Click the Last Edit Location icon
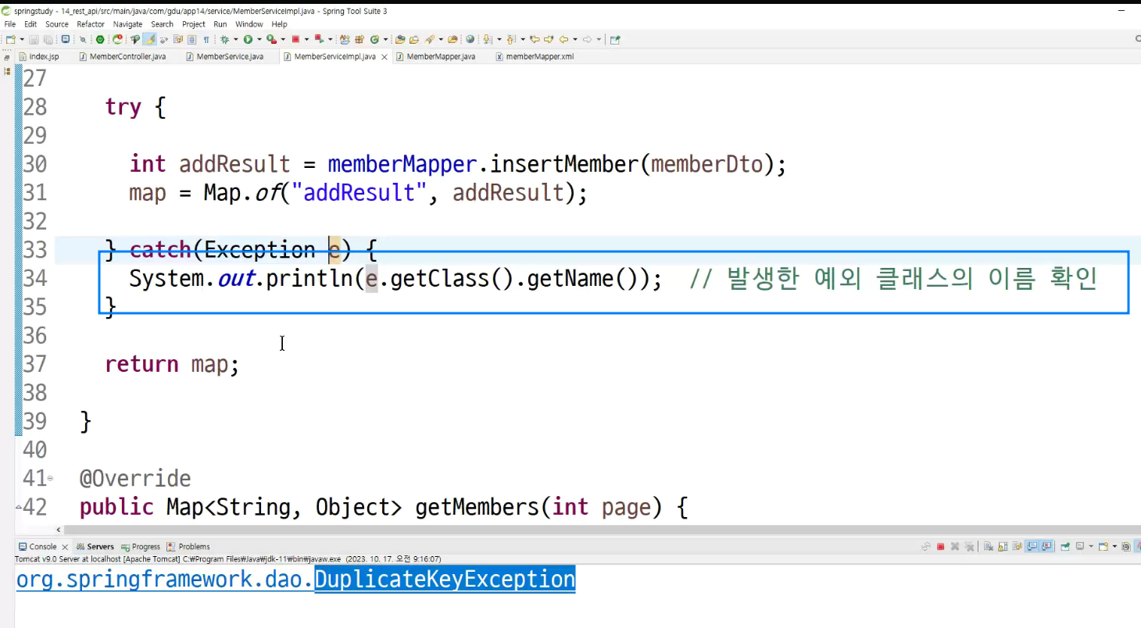This screenshot has height=628, width=1141. point(535,39)
